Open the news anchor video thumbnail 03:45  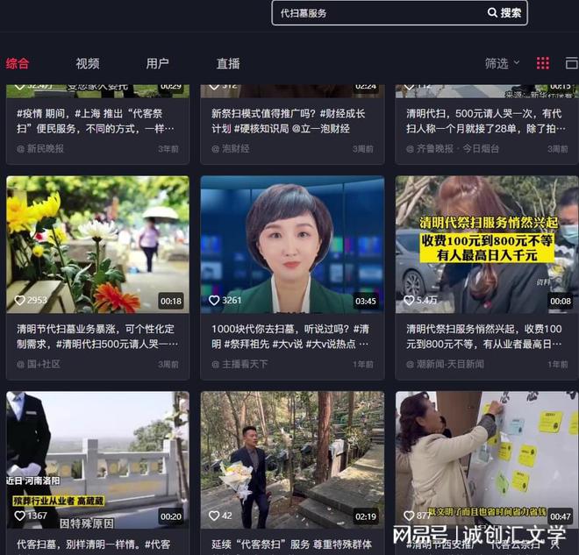pos(292,245)
